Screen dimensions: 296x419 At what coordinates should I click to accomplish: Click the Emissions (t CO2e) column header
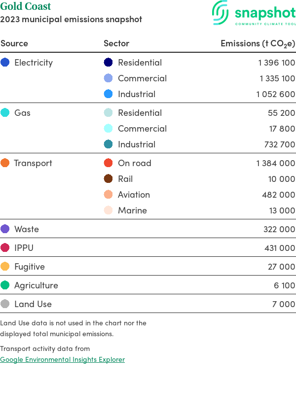click(258, 43)
